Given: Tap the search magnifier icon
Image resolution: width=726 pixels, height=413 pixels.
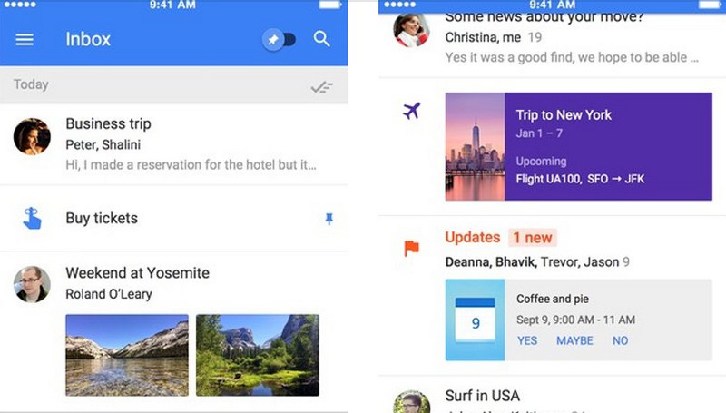Looking at the screenshot, I should [x=322, y=39].
